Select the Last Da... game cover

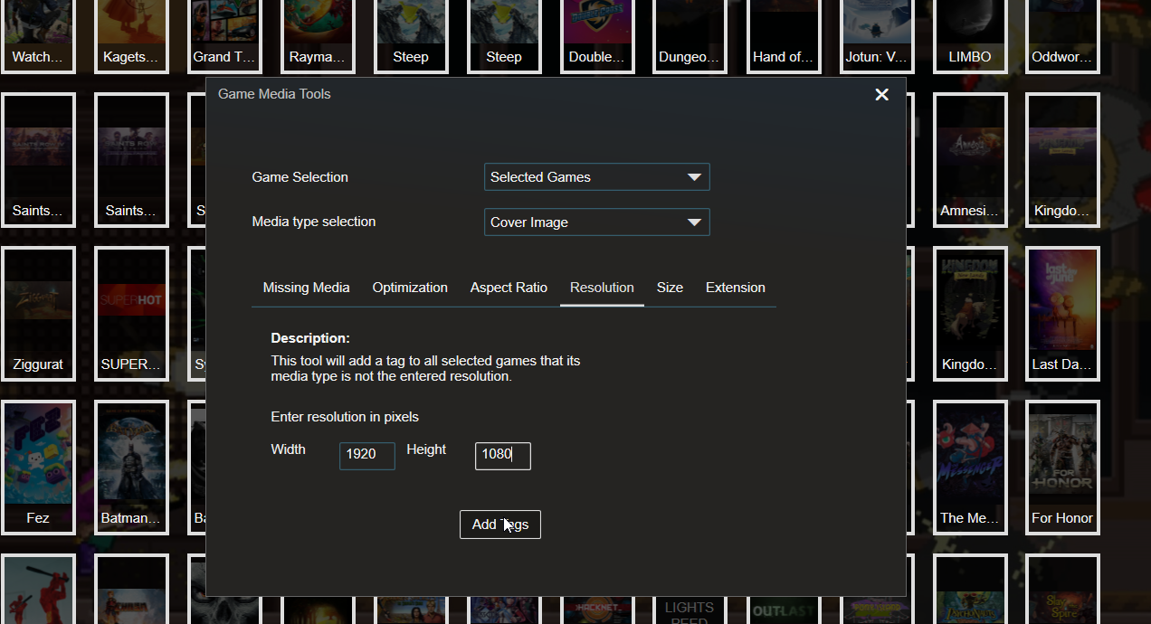click(1063, 314)
